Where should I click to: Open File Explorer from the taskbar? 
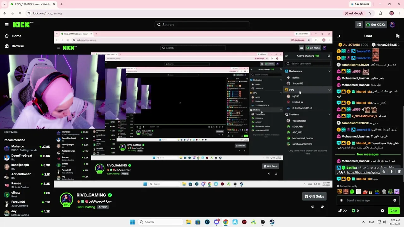point(188,222)
